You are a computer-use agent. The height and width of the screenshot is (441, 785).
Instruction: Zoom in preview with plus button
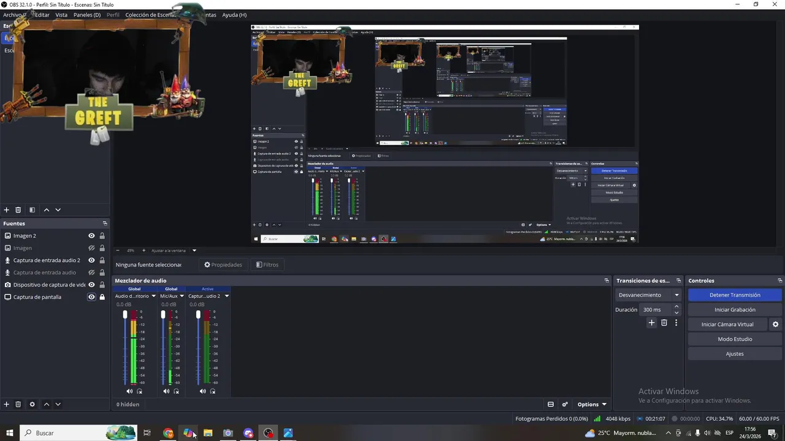(x=144, y=251)
